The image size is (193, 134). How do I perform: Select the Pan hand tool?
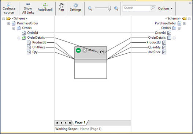point(61,7)
